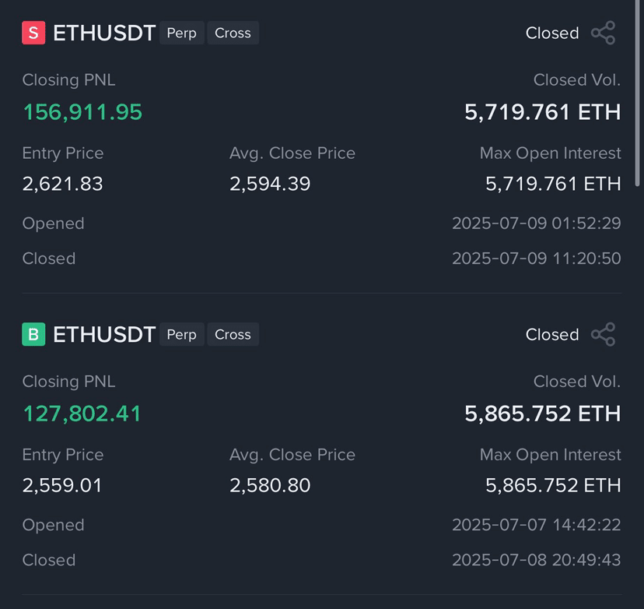Open the ETHUSDT short position title
Viewport: 644px width, 609px height.
coord(104,33)
